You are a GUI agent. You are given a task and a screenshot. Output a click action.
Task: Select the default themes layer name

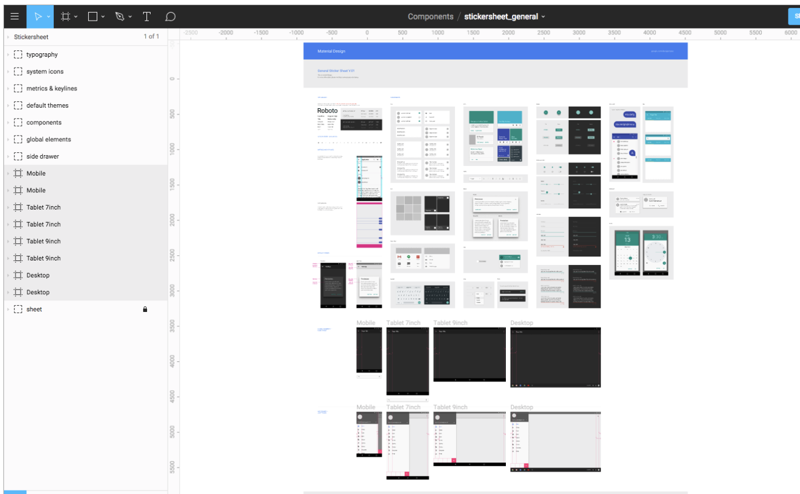[47, 105]
